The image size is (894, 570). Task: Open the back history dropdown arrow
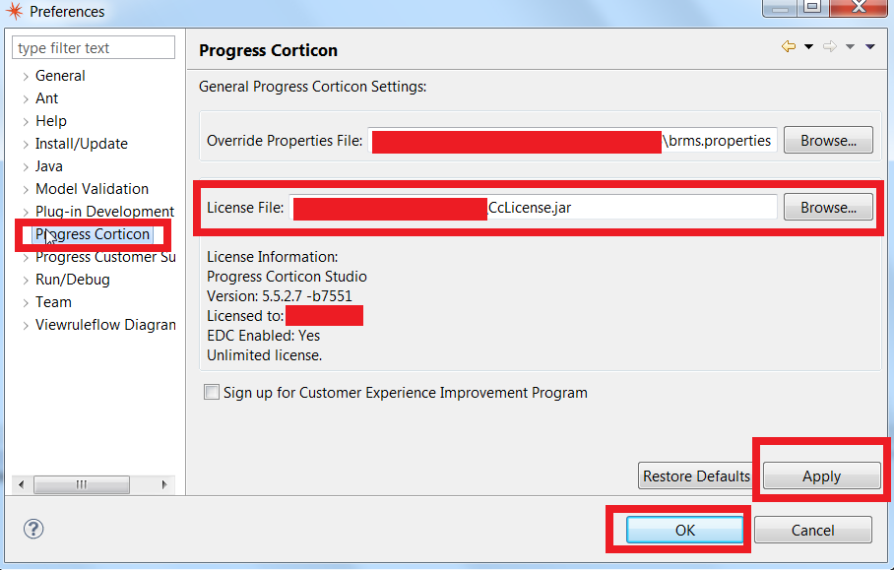point(808,46)
